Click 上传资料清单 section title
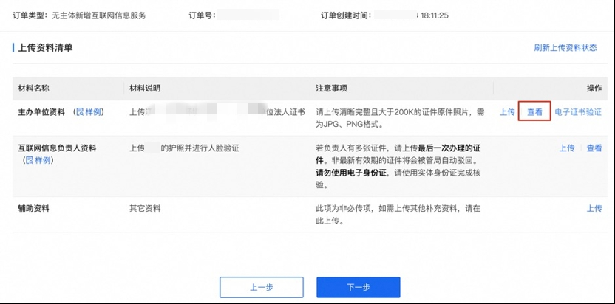 pyautogui.click(x=45, y=48)
